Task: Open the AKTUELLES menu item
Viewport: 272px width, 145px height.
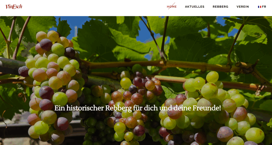Action: click(195, 7)
